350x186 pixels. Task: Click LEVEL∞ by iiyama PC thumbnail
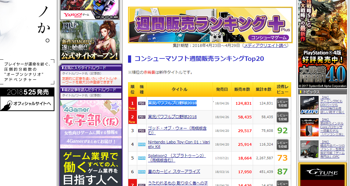click(309, 127)
